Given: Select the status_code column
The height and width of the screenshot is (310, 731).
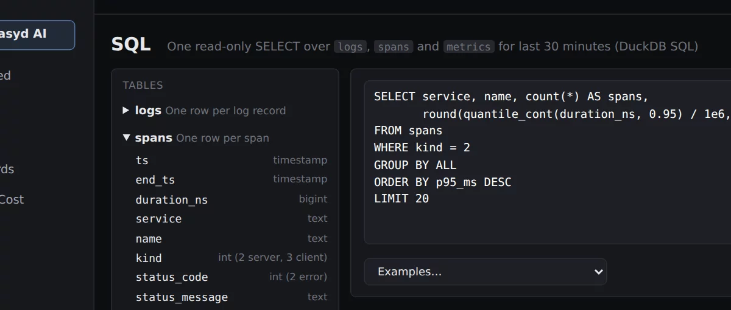Looking at the screenshot, I should pyautogui.click(x=231, y=277).
